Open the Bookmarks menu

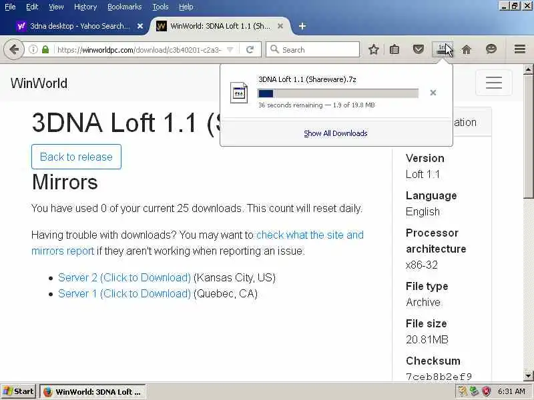coord(124,7)
